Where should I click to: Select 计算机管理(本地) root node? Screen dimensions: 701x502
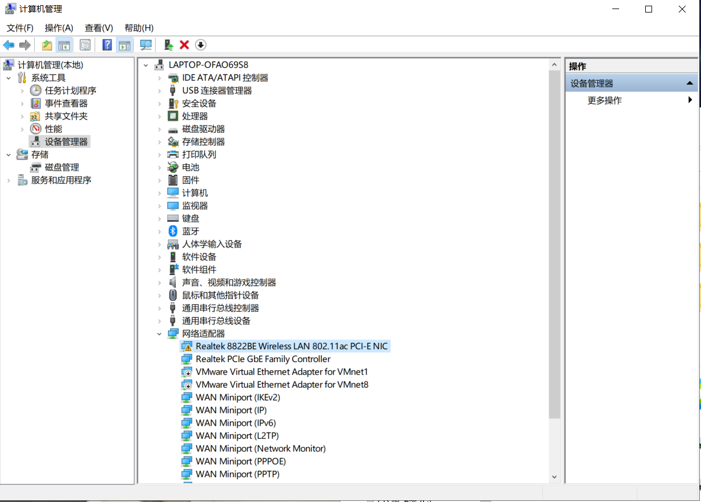click(x=50, y=65)
